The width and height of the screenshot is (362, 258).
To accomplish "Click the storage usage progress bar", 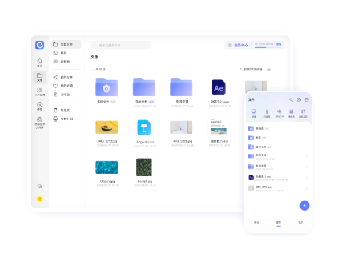I will (263, 47).
